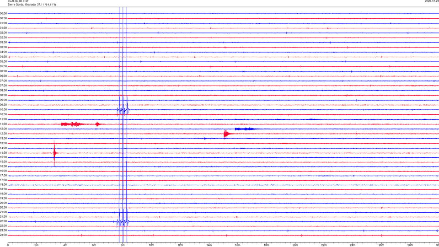Select the 23:30 trace time label
The width and height of the screenshot is (439, 247).
4,235
